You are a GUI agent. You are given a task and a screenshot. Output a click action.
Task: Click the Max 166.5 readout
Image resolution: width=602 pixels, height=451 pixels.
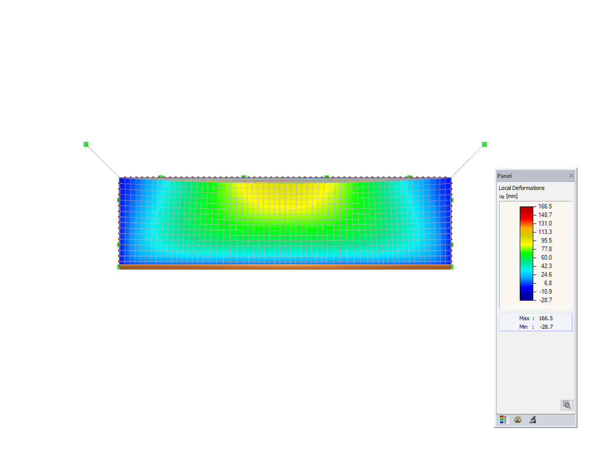pyautogui.click(x=536, y=318)
